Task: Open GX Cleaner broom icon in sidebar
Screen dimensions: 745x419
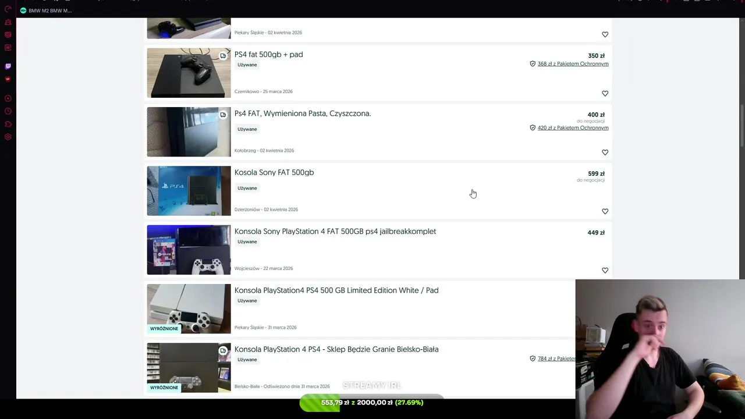Action: 8,22
